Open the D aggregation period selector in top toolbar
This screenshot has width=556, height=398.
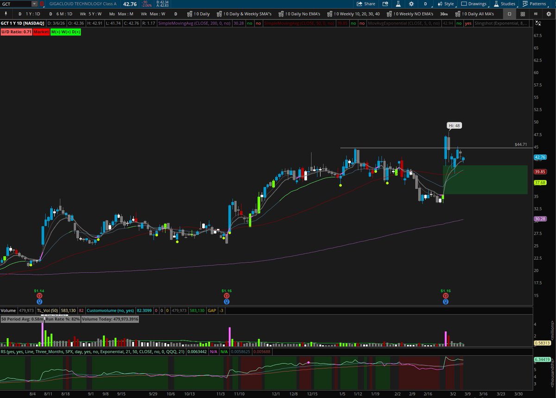pyautogui.click(x=425, y=4)
